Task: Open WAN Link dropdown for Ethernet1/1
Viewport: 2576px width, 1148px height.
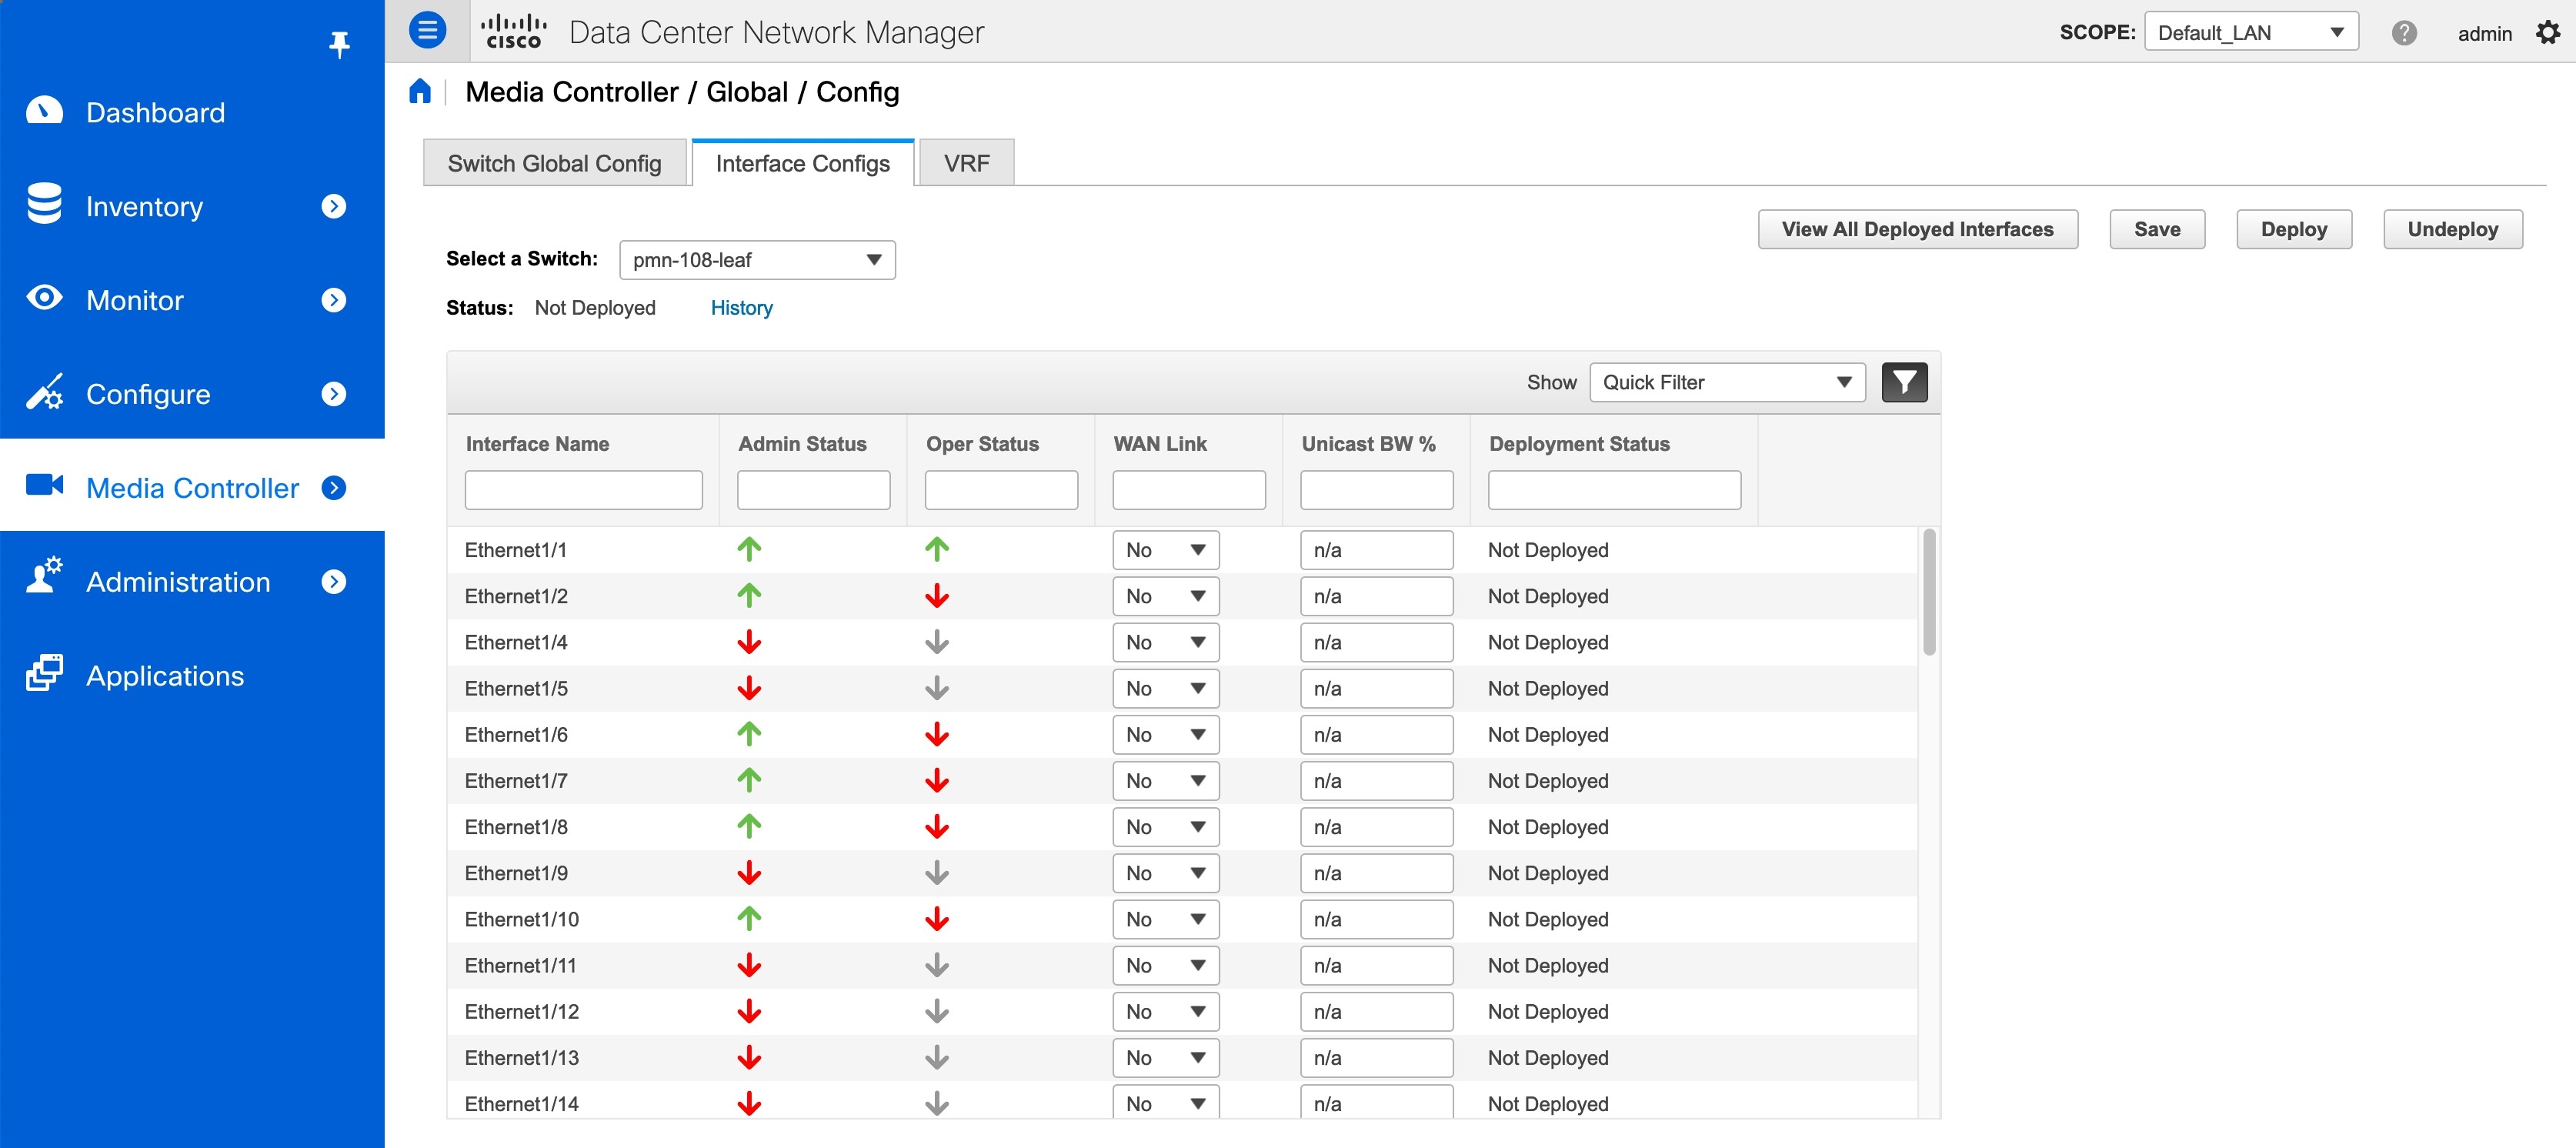Action: [1166, 550]
